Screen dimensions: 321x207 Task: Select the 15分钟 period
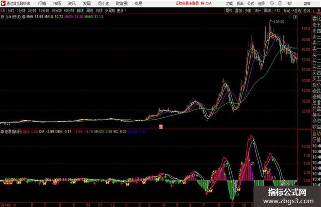coord(44,11)
